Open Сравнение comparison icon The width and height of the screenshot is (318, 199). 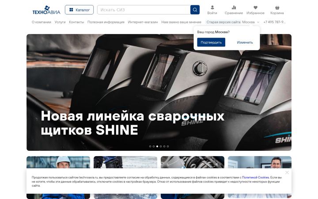(234, 10)
